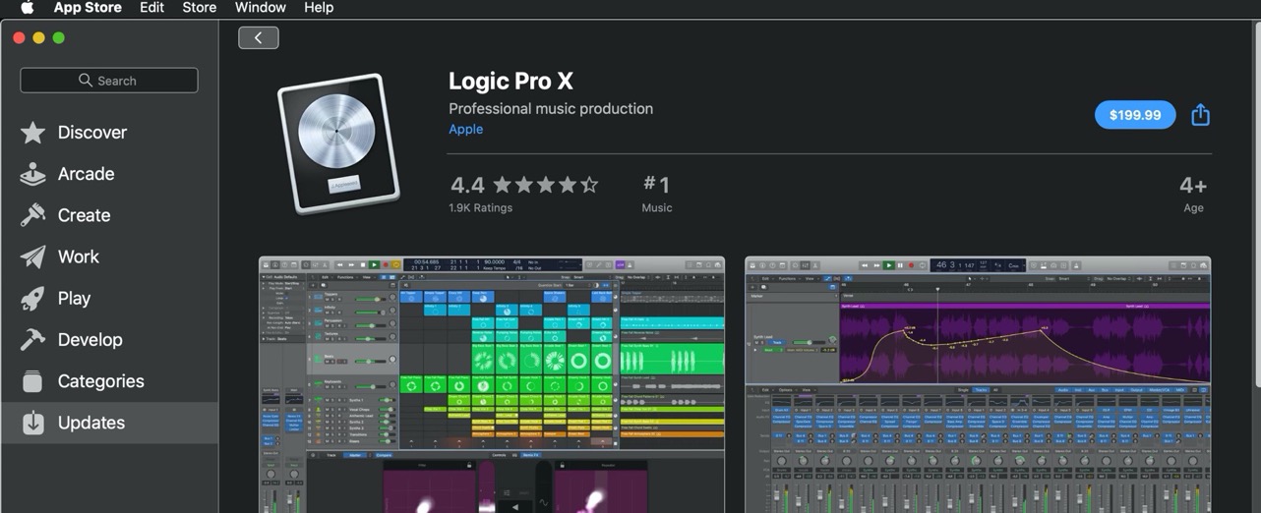Open the mixer and automation screenshot
The height and width of the screenshot is (513, 1261).
(978, 384)
